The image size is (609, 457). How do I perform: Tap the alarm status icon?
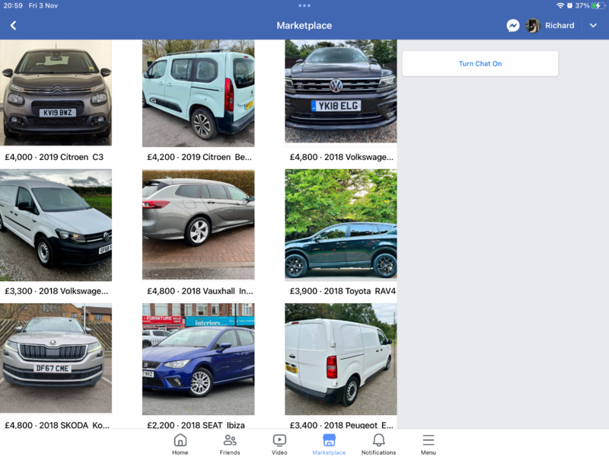point(569,5)
